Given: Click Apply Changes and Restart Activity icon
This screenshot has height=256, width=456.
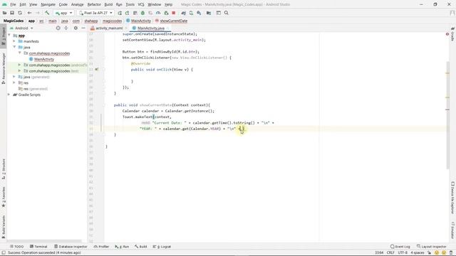Looking at the screenshot, I should [x=127, y=13].
